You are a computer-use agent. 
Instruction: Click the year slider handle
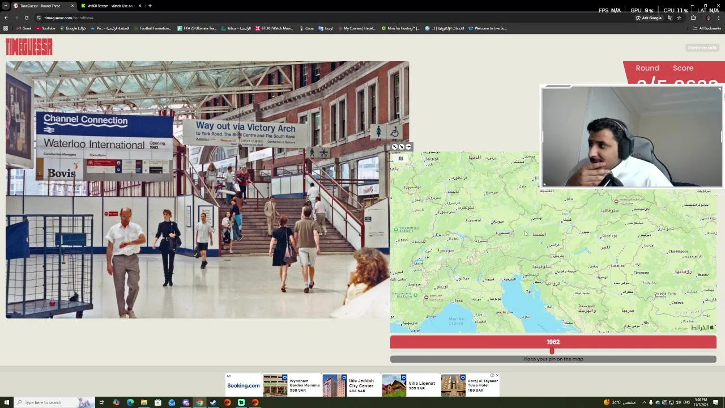552,351
